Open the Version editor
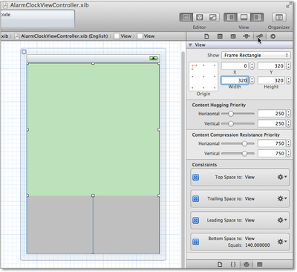297x272 pixels. coord(212,17)
